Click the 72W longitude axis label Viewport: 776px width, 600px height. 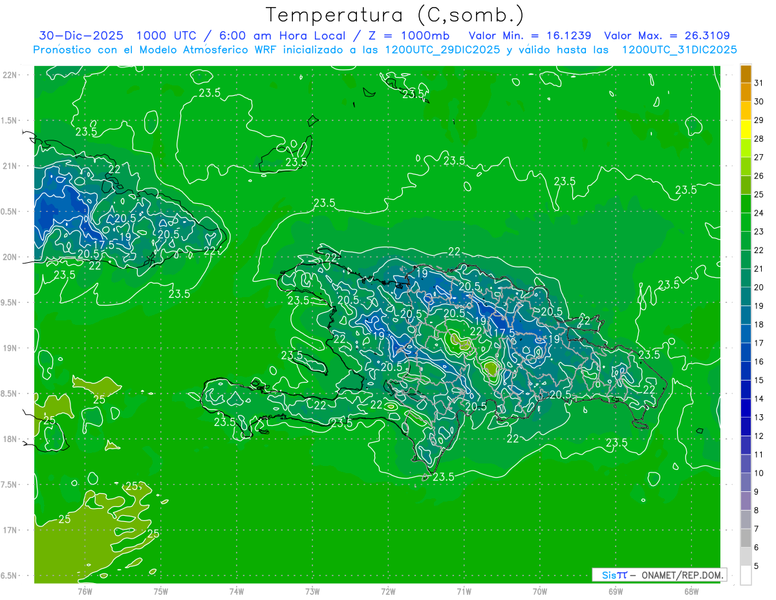point(388,591)
